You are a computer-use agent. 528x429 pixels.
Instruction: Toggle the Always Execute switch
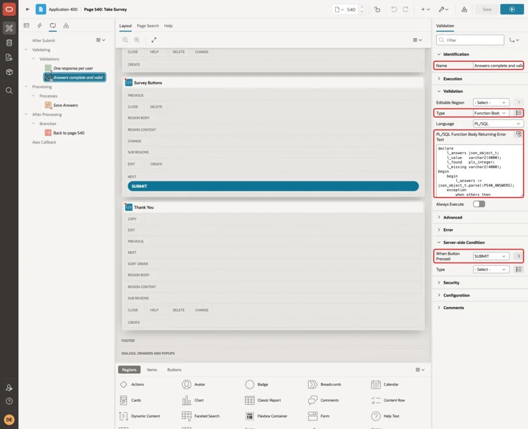click(x=479, y=204)
